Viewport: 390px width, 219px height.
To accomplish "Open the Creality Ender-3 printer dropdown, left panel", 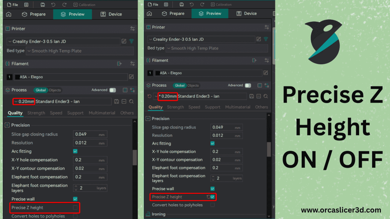I will [63, 41].
